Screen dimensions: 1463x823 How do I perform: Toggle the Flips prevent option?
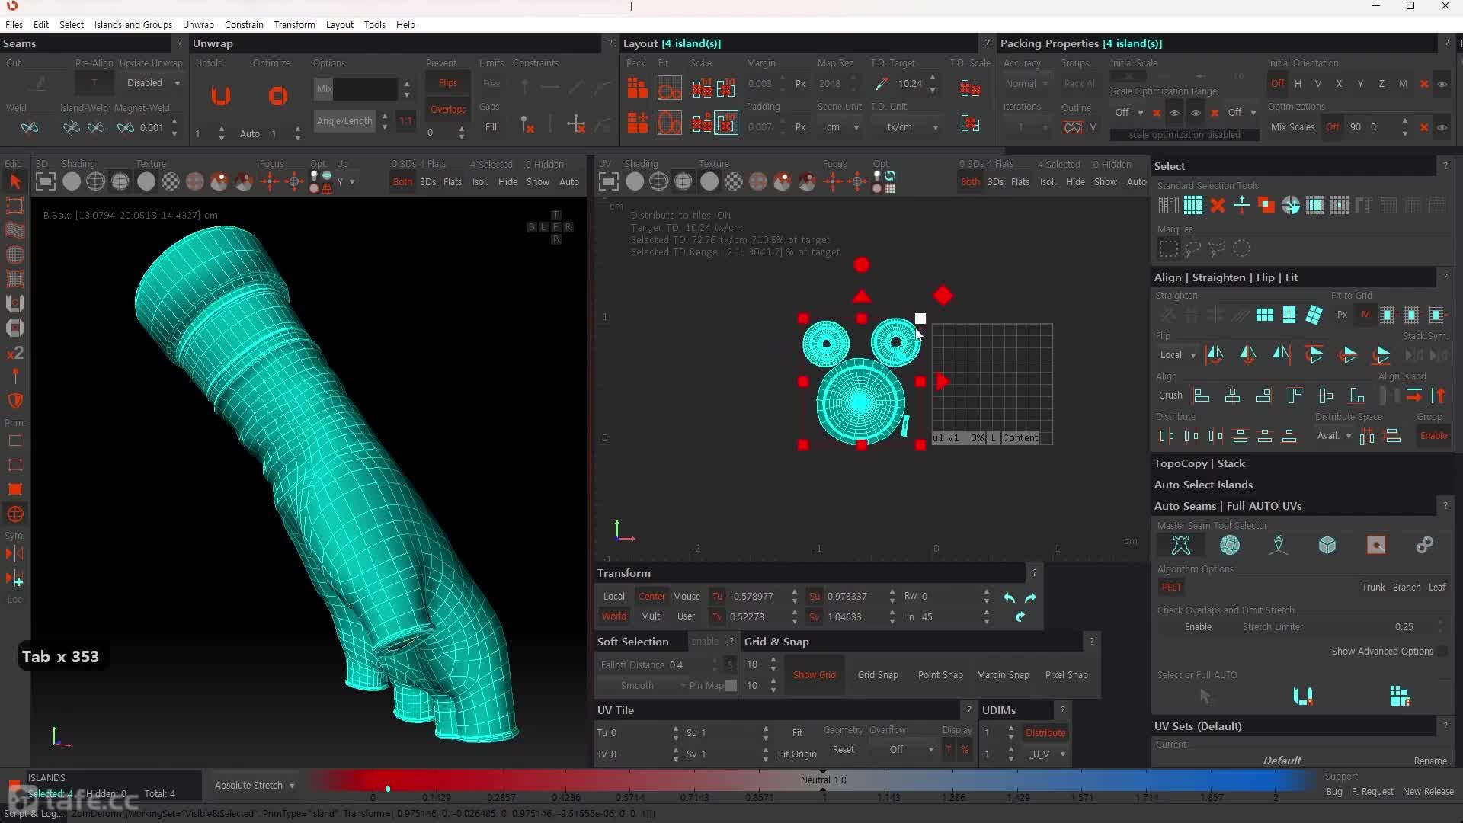(448, 83)
